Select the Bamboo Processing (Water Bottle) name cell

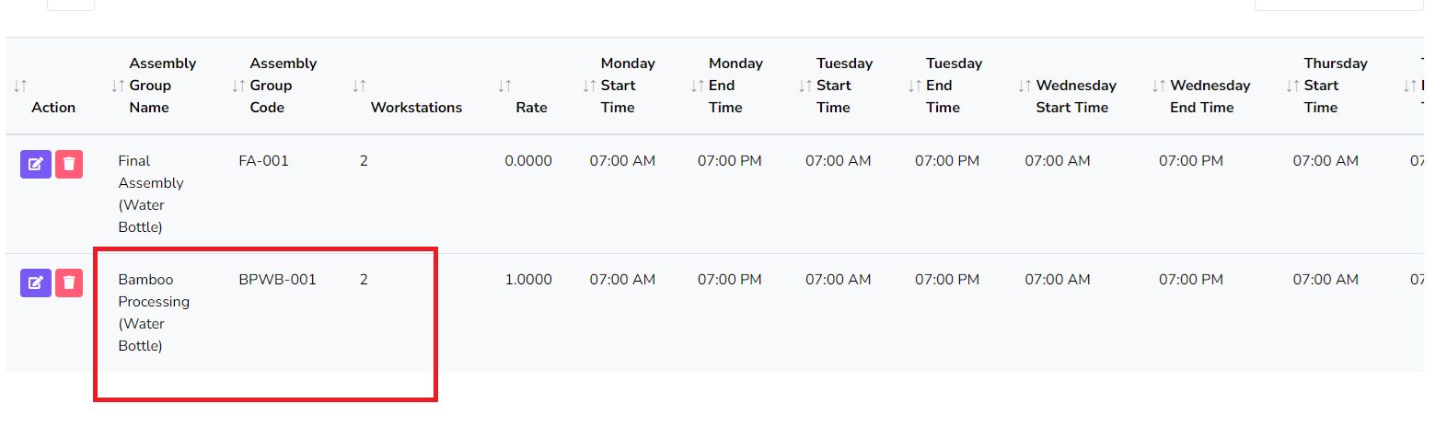(x=153, y=312)
